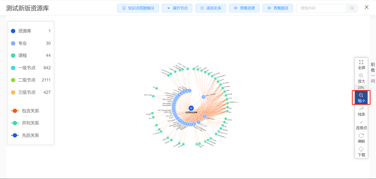Focus the 搜索内容 search field
Image resolution: width=376 pixels, height=179 pixels.
coord(321,8)
